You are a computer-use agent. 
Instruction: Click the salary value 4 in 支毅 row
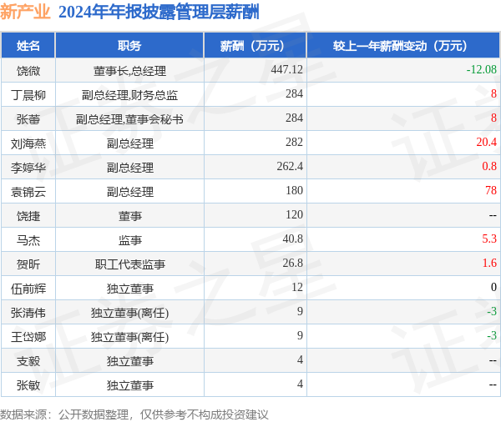(300, 360)
